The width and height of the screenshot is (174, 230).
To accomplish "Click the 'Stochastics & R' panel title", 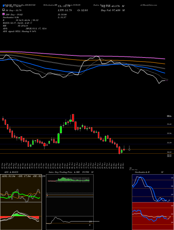I will tap(142, 172).
